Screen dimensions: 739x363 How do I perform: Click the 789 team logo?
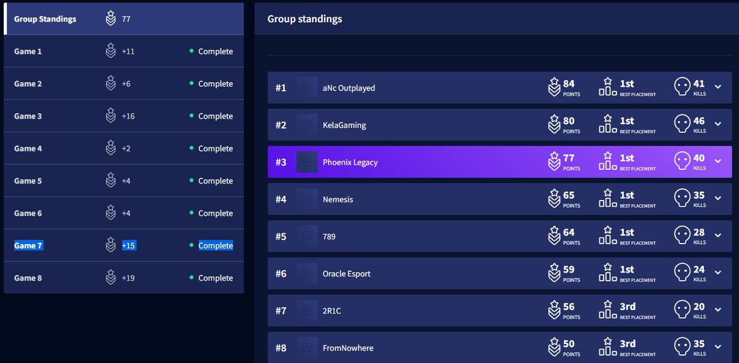pyautogui.click(x=307, y=236)
